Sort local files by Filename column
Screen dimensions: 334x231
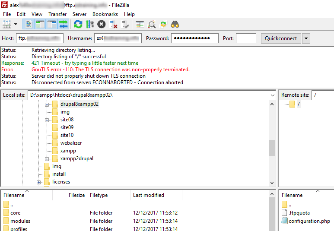(x=27, y=195)
